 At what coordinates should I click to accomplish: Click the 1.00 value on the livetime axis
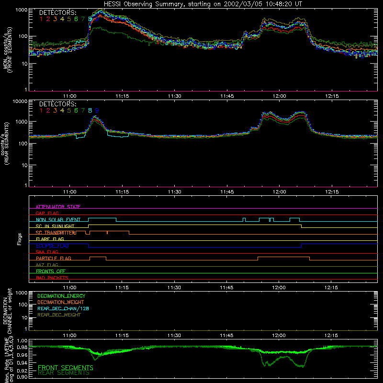click(x=22, y=341)
